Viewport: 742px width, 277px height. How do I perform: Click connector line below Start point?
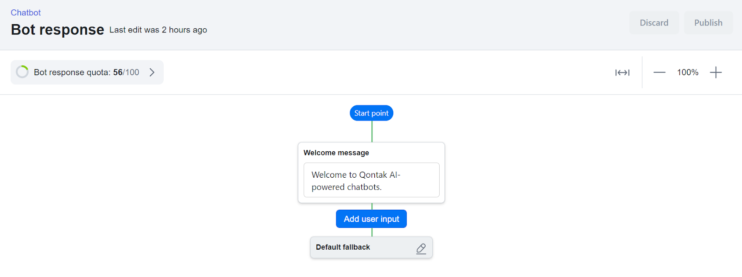coord(372,131)
